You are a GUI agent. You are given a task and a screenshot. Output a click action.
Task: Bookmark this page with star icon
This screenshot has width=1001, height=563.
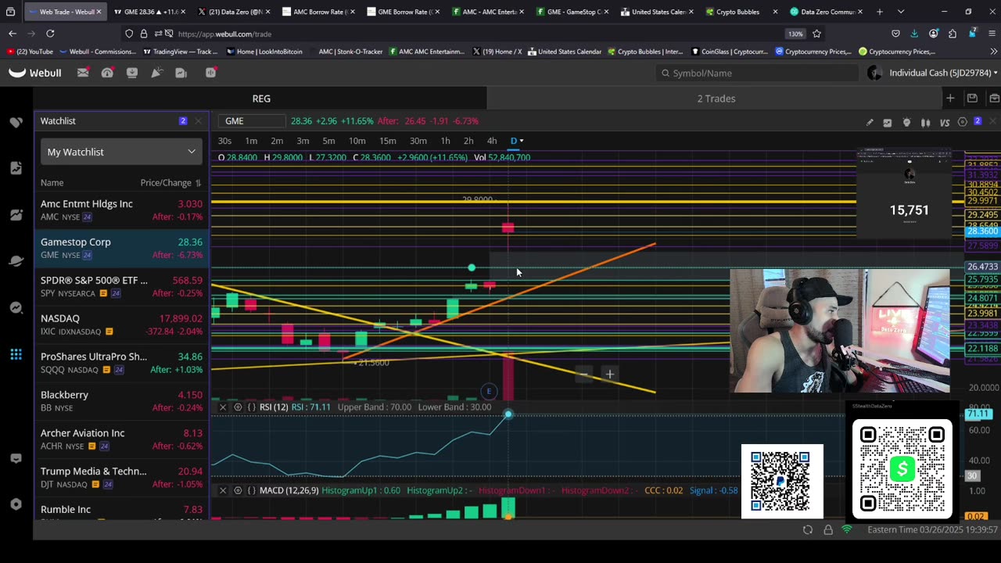coord(816,34)
